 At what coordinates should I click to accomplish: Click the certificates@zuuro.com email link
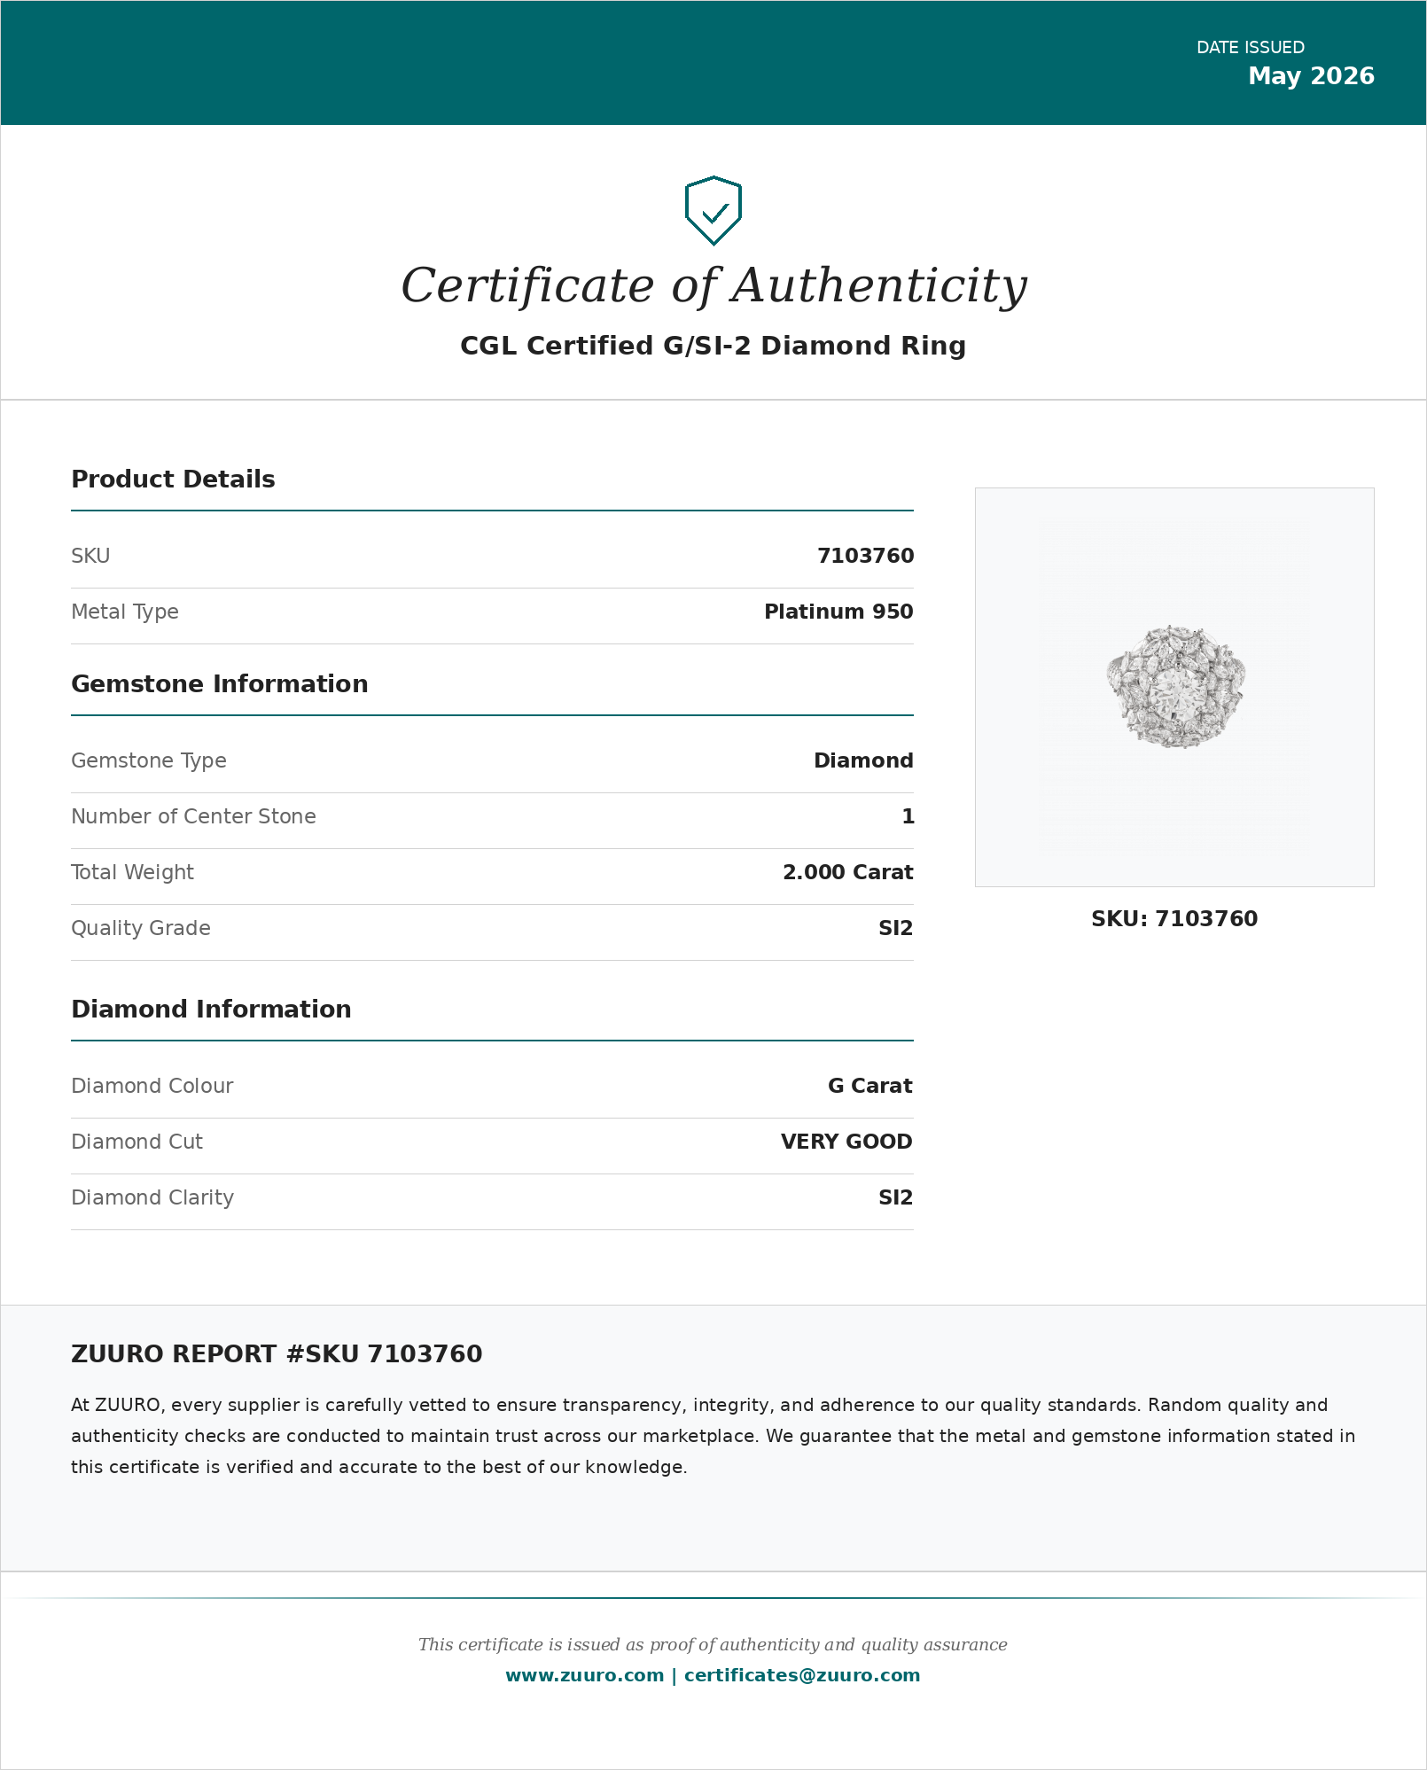pyautogui.click(x=802, y=1675)
